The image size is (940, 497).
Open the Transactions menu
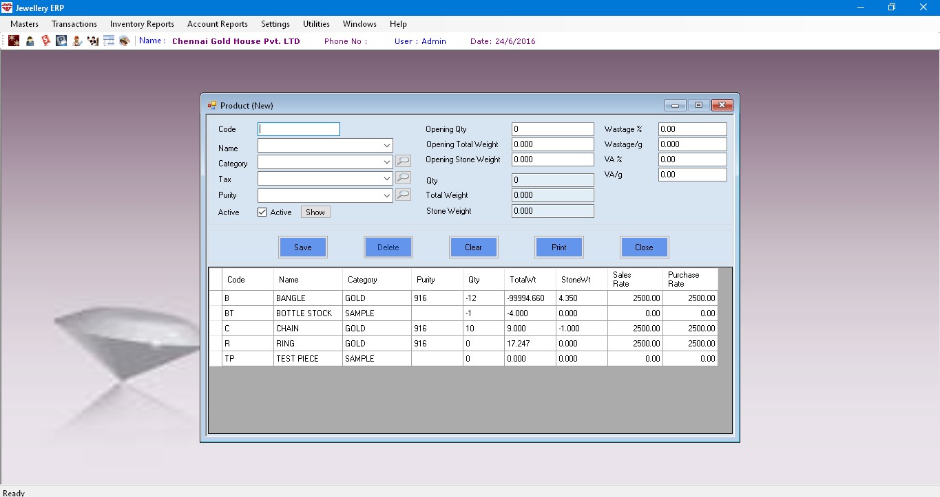point(74,24)
